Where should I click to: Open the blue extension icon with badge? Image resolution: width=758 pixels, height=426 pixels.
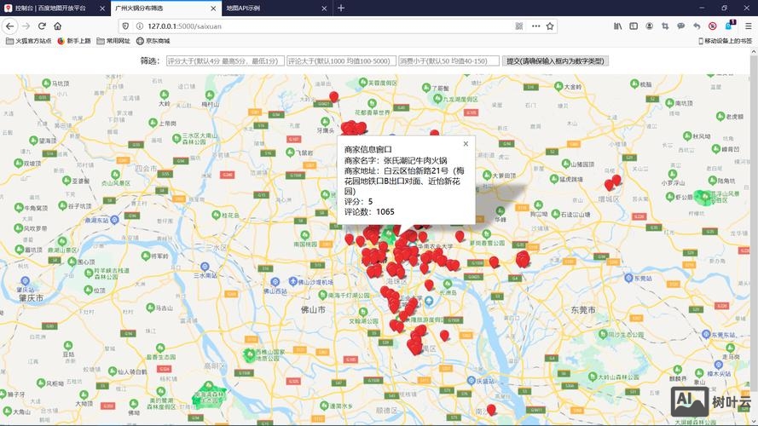pos(730,25)
